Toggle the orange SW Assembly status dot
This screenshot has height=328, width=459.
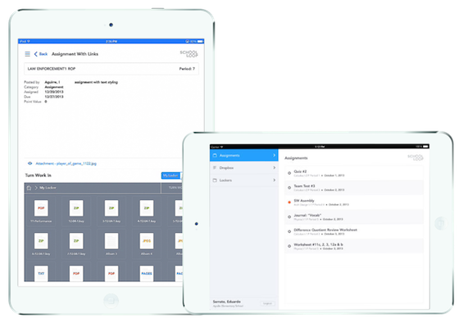(289, 203)
